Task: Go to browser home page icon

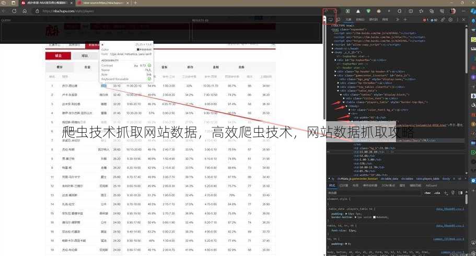Action: 25,11
